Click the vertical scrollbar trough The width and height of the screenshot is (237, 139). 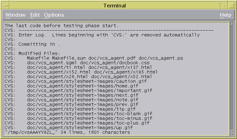(x=232, y=78)
